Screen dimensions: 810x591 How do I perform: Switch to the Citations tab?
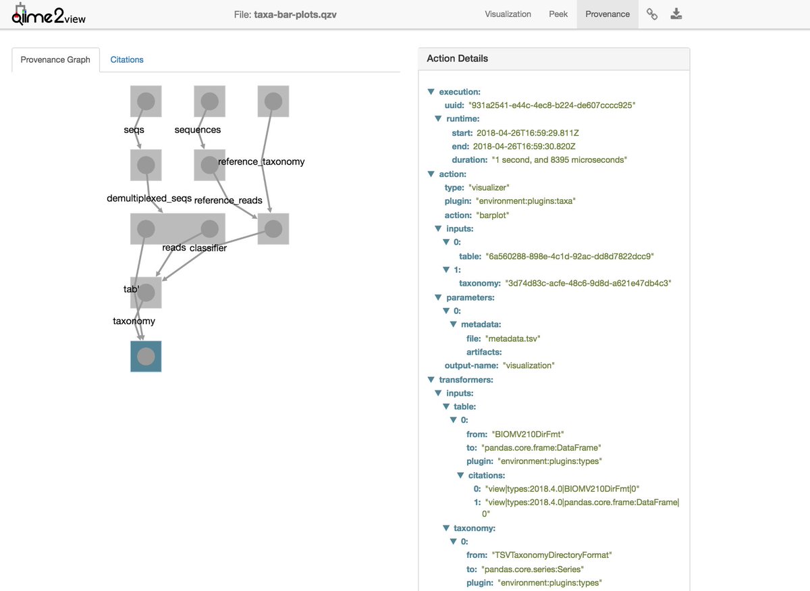(x=127, y=59)
